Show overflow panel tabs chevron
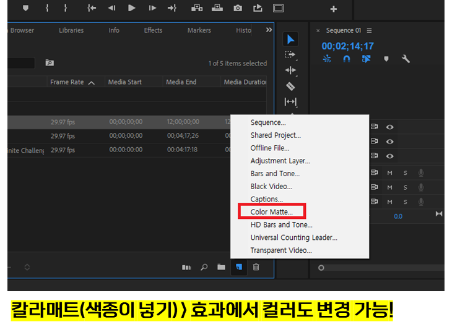 pyautogui.click(x=269, y=30)
